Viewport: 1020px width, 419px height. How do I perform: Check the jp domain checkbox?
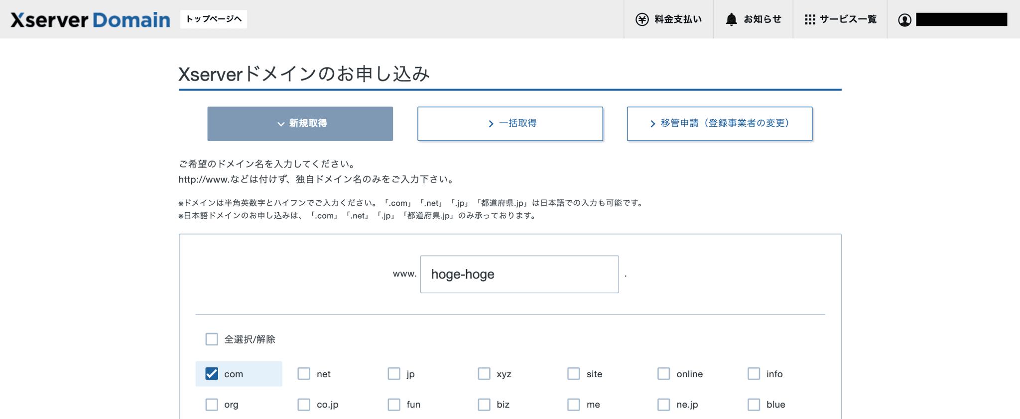click(x=394, y=374)
